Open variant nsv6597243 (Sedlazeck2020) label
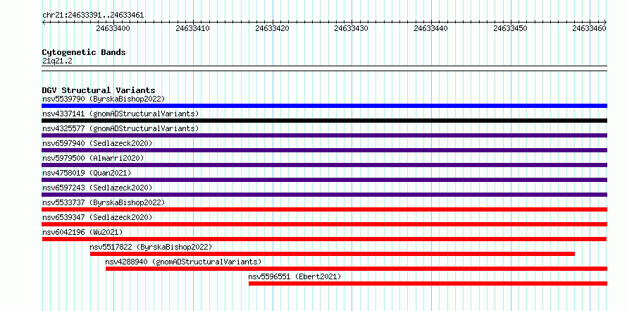Viewport: 627px width, 311px height. (x=97, y=188)
